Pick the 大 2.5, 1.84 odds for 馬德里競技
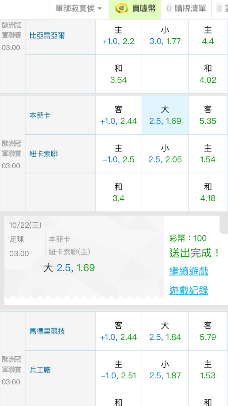Image resolution: width=228 pixels, height=406 pixels. pos(165,331)
